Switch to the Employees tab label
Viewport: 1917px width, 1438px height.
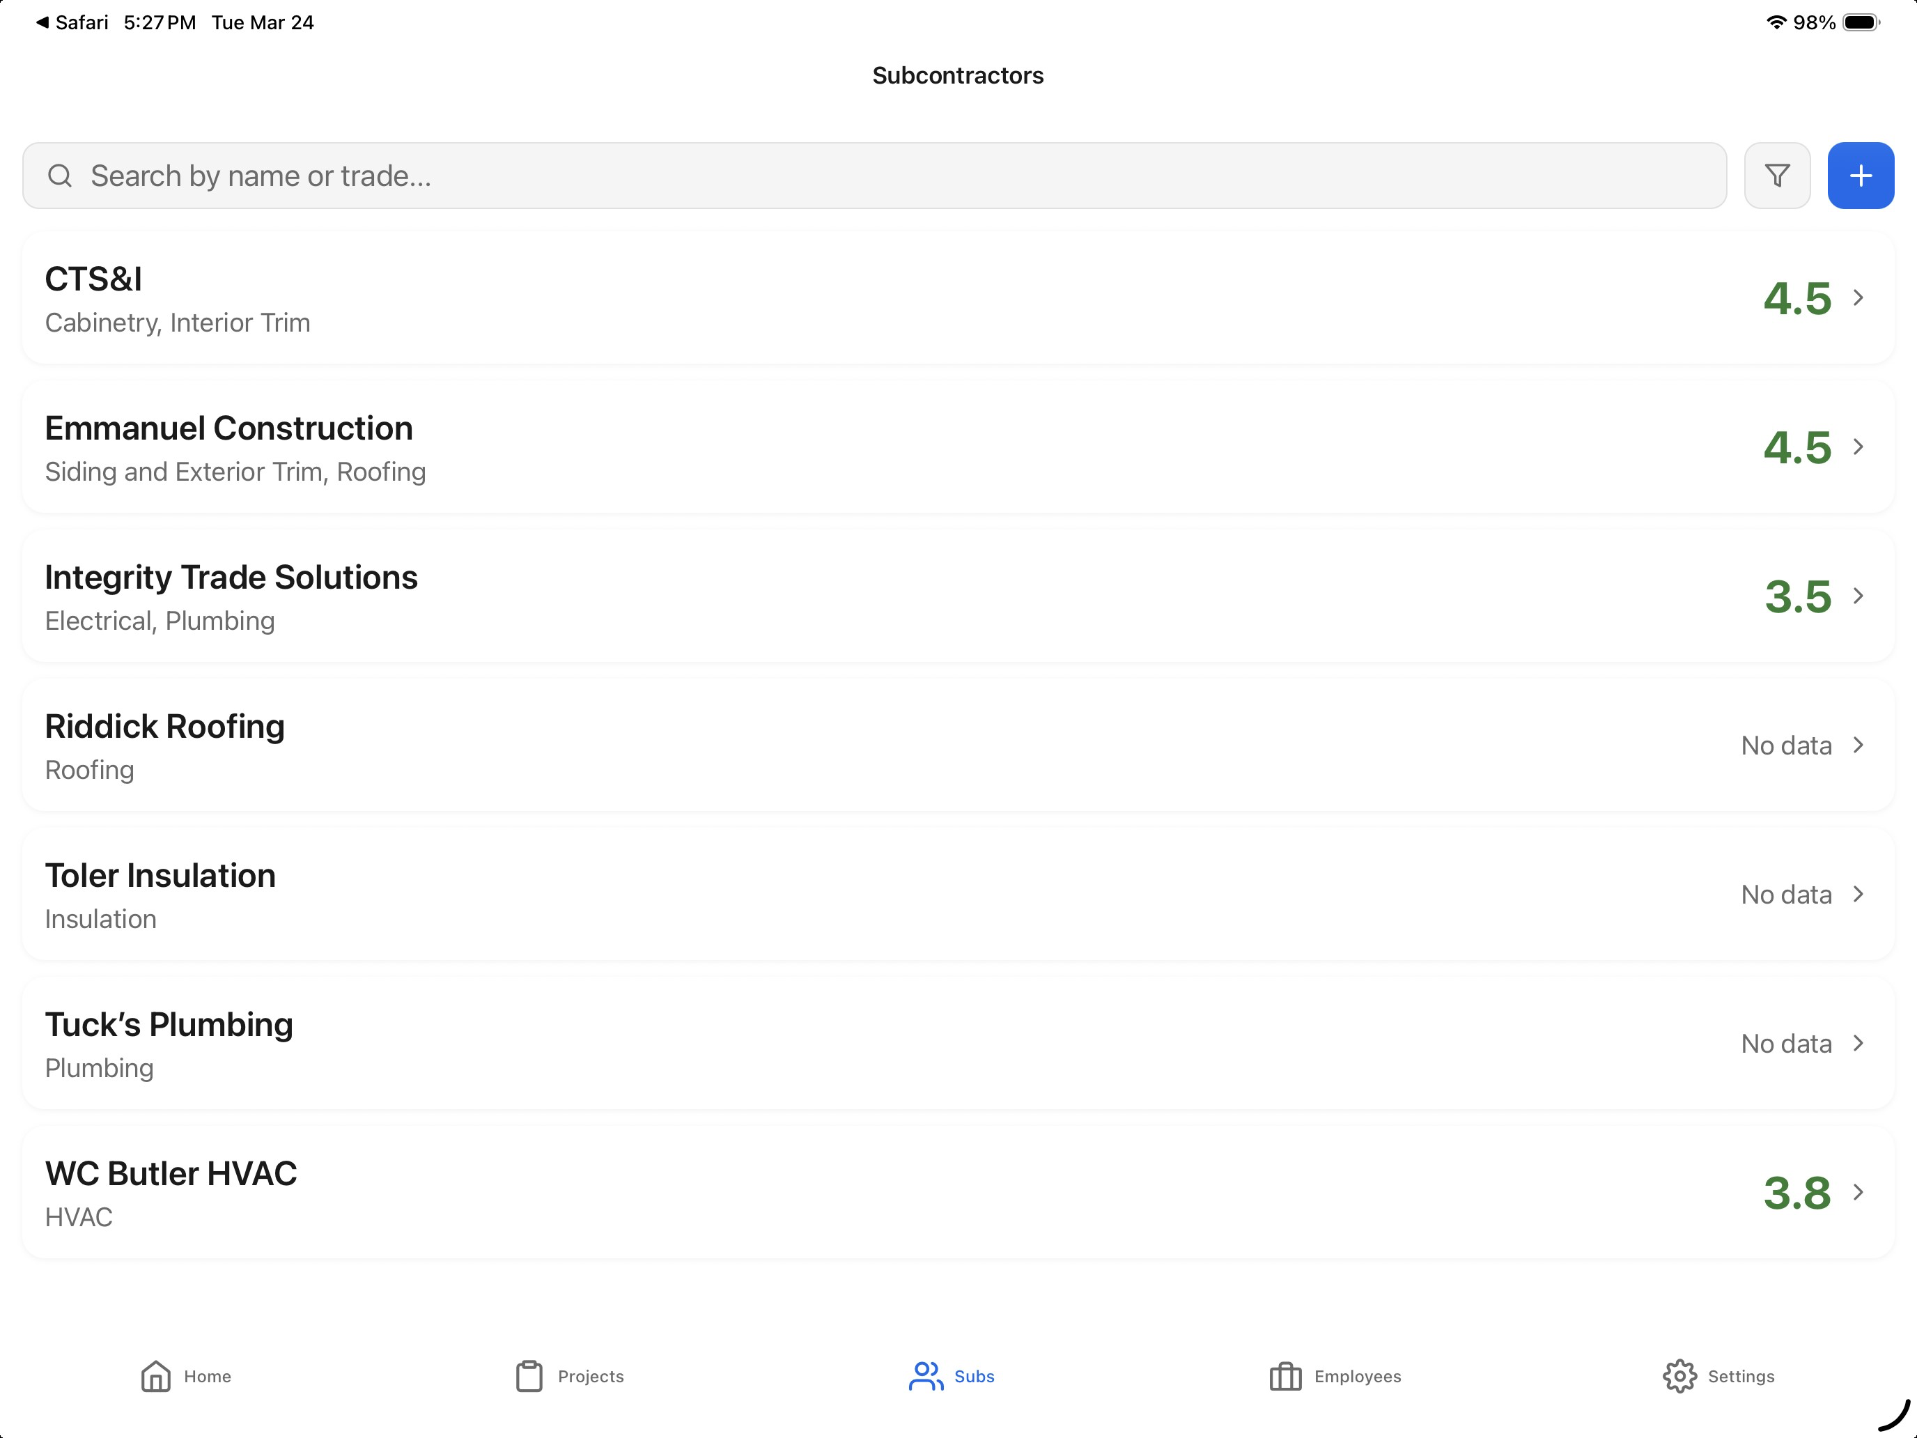click(x=1357, y=1377)
